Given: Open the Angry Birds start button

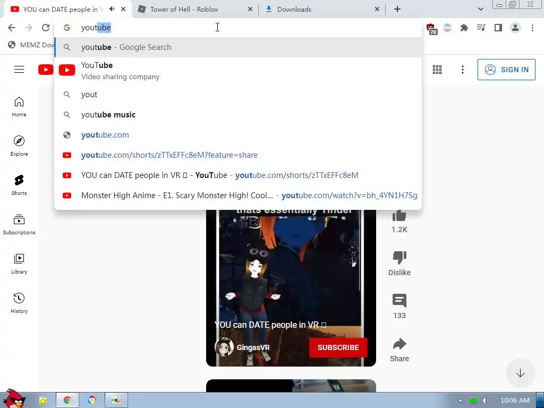Looking at the screenshot, I should tap(14, 398).
